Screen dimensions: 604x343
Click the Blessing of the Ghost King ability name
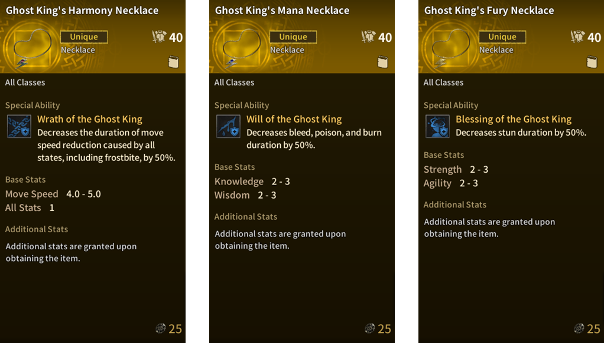514,119
